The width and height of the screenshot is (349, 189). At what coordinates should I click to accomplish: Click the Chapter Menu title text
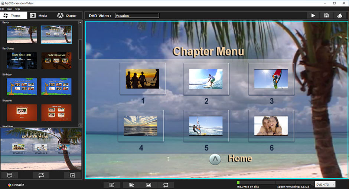point(208,51)
